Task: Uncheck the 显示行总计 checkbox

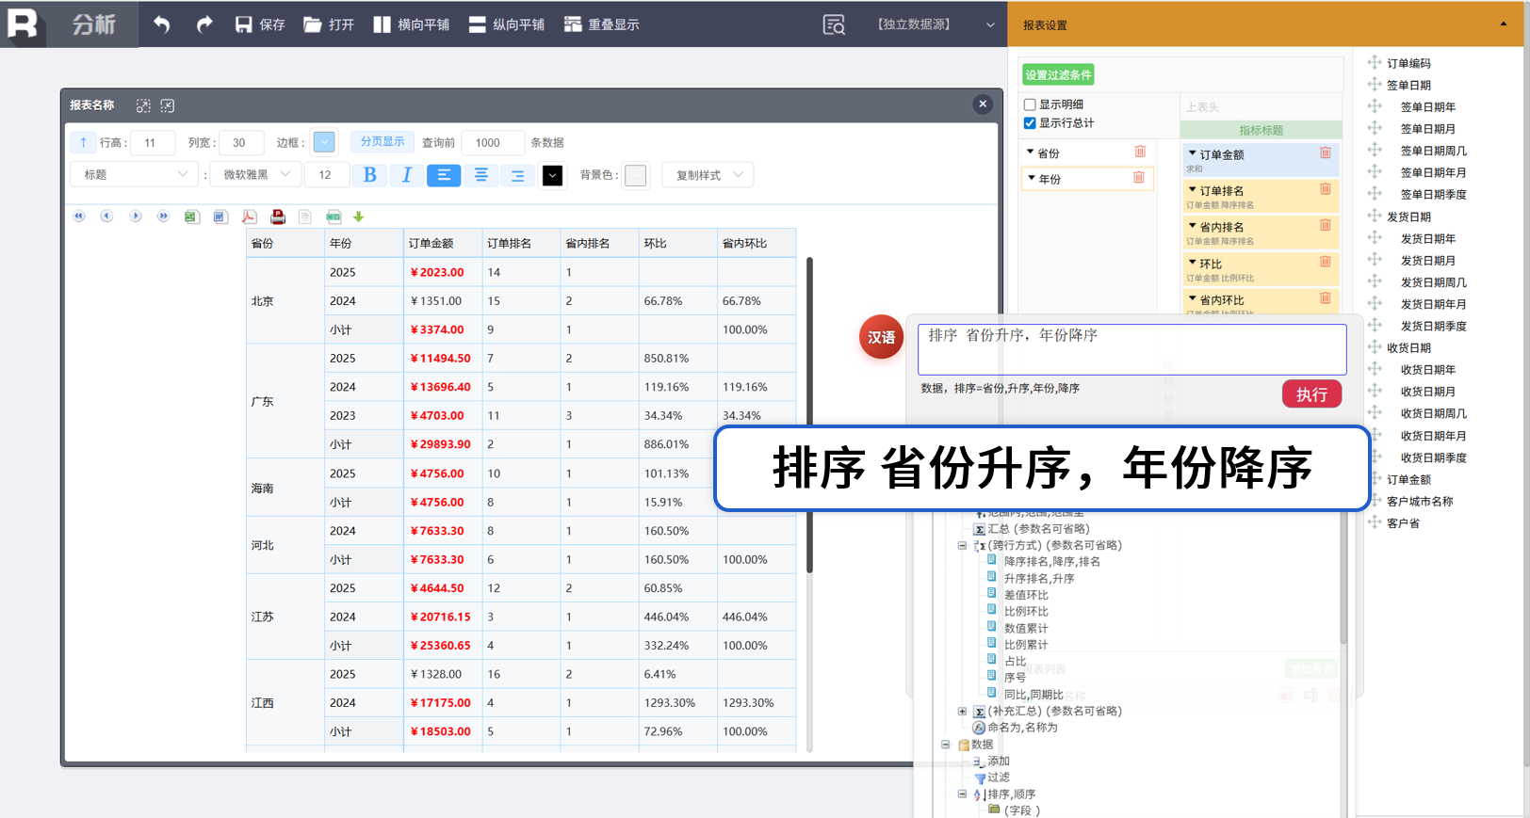Action: tap(1030, 123)
